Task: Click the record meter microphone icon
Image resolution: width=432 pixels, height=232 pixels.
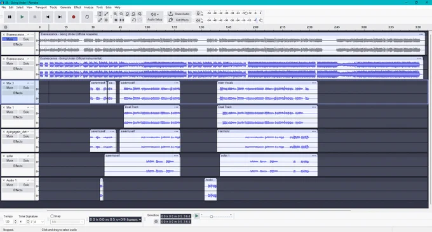Action: pyautogui.click(x=198, y=13)
